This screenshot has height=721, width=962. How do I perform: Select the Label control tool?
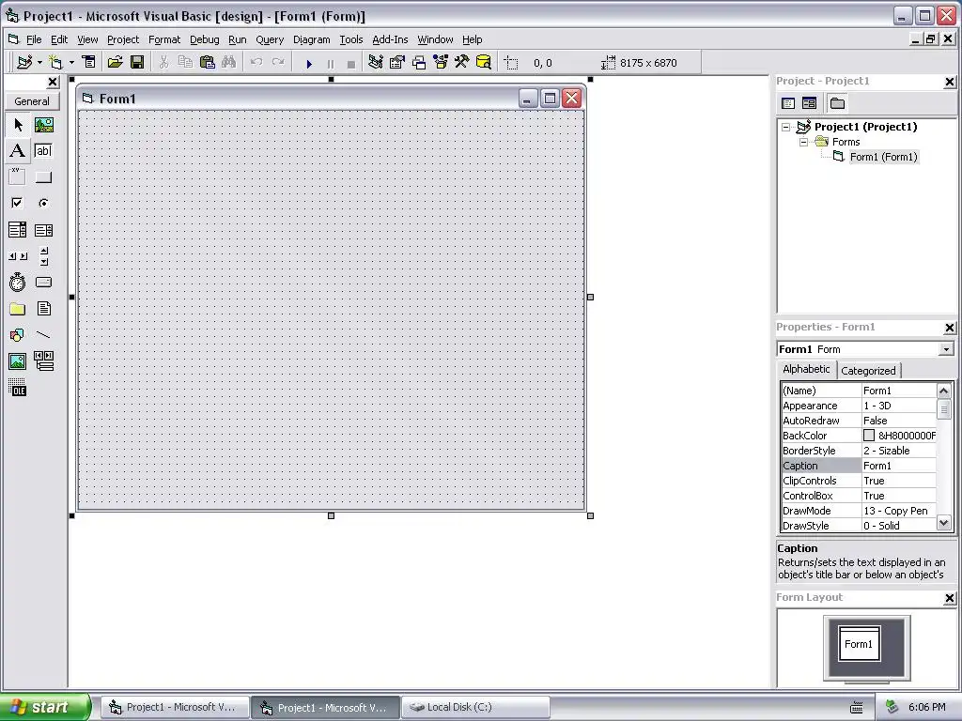coord(18,151)
